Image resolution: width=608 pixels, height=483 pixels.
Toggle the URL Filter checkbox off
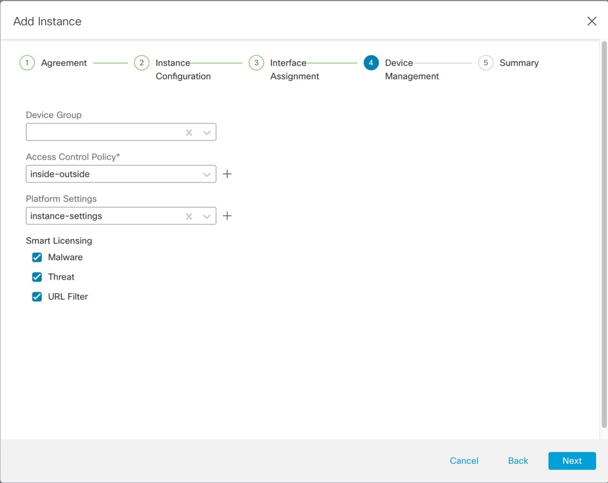[x=37, y=296]
